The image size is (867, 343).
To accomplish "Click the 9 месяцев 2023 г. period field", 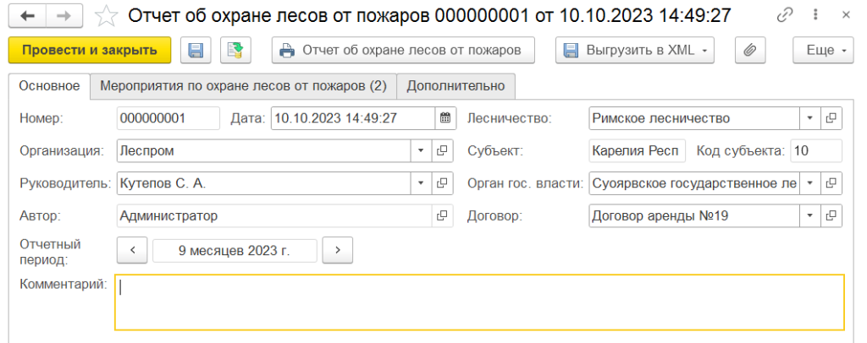I will pos(235,250).
